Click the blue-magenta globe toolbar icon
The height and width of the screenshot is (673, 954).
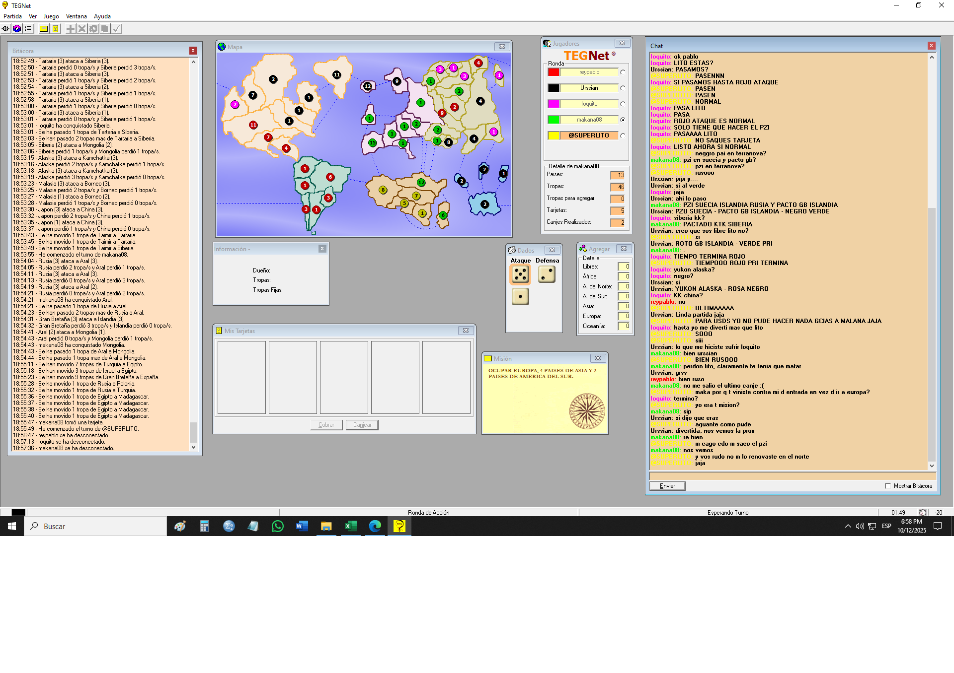point(17,29)
